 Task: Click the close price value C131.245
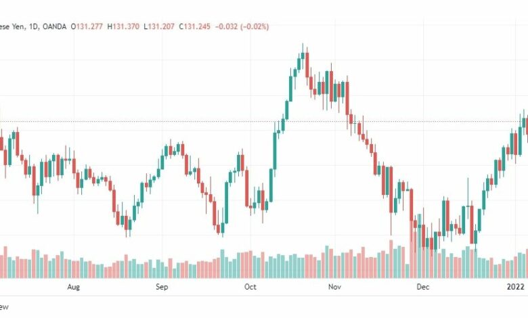coord(195,26)
